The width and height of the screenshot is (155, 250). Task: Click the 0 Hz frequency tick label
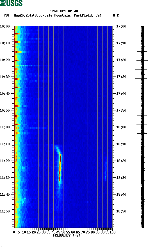point(14,232)
